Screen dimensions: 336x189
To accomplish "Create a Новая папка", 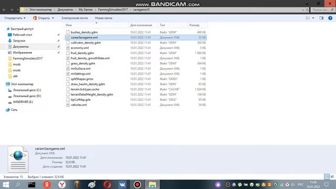I will [x=103, y=18].
